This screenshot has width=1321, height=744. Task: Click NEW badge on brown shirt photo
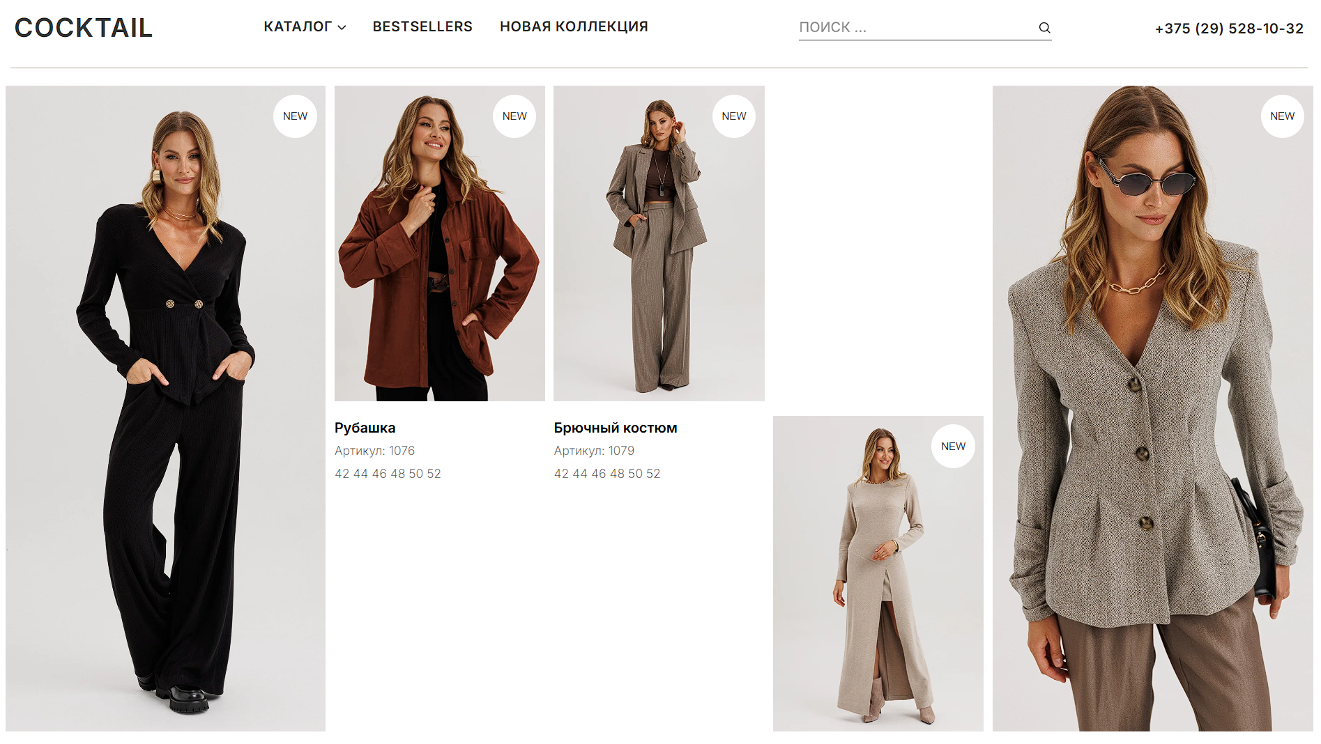[x=514, y=116]
